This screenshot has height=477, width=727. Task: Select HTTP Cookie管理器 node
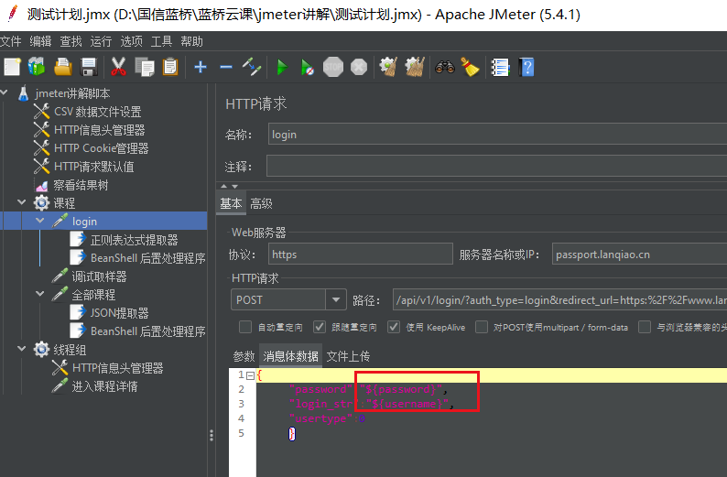(x=101, y=148)
